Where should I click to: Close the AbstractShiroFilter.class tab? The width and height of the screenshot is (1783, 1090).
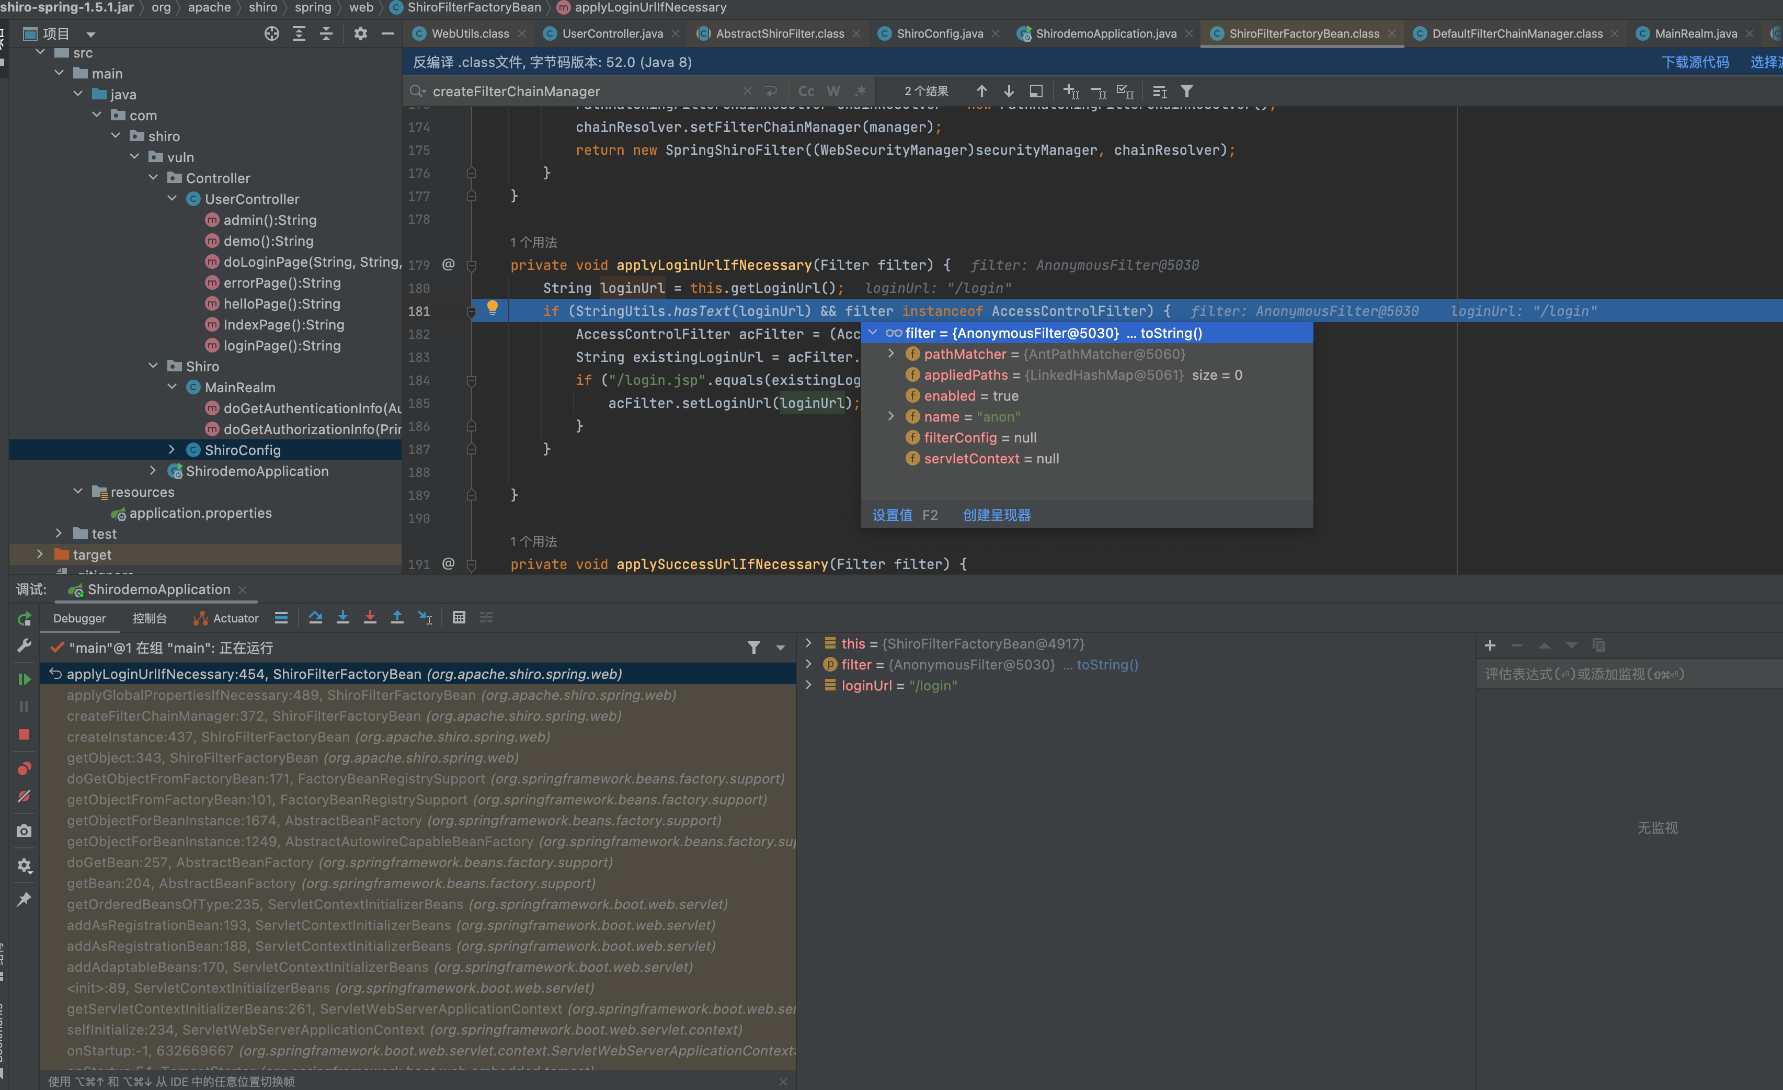856,33
